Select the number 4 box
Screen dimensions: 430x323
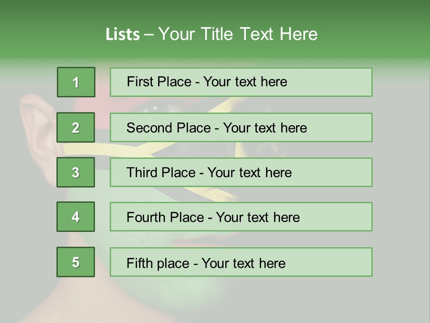[x=76, y=217]
